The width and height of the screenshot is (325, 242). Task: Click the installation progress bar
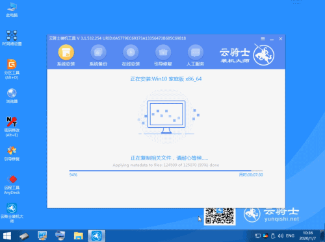tap(166, 171)
